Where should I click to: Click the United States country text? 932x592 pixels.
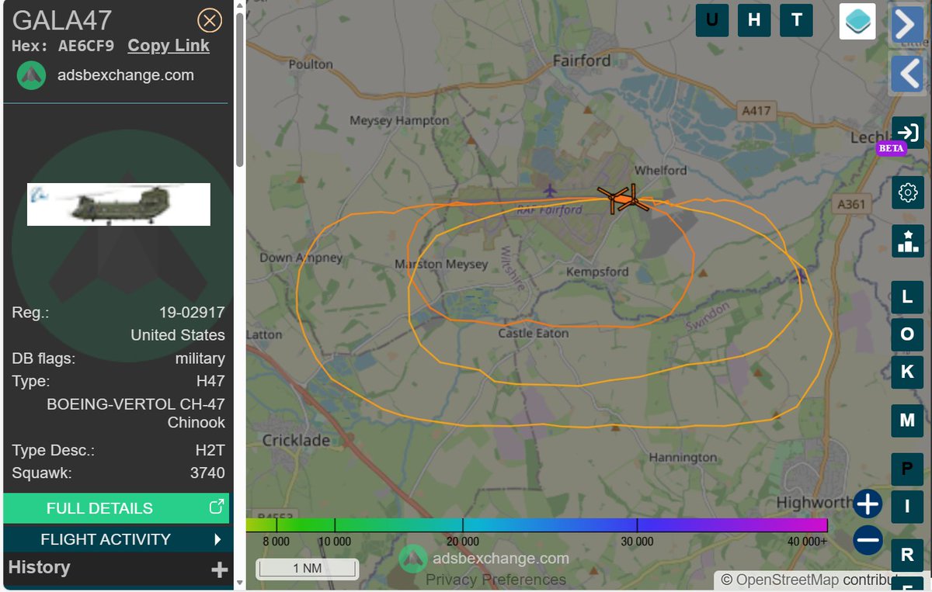point(178,335)
